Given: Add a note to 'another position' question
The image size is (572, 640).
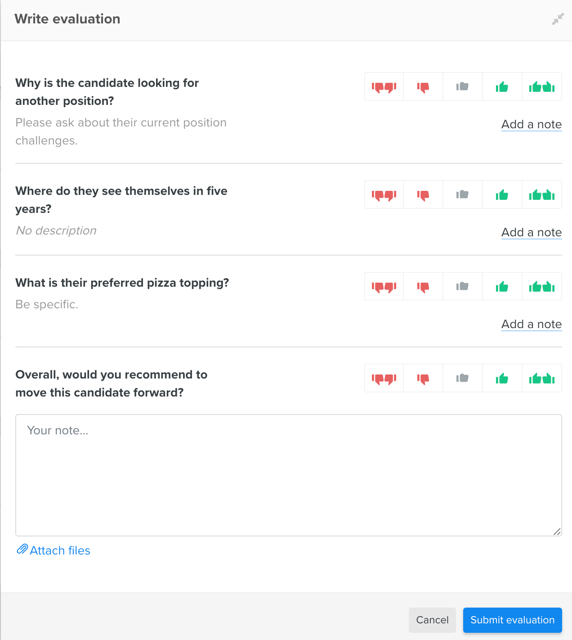Looking at the screenshot, I should pyautogui.click(x=532, y=124).
